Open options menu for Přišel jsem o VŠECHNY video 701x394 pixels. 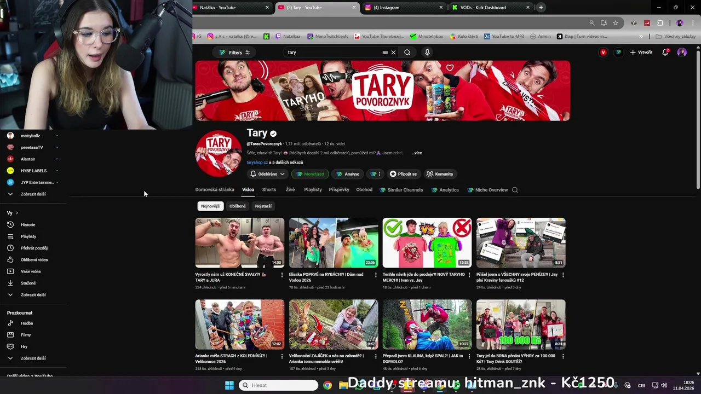click(563, 275)
